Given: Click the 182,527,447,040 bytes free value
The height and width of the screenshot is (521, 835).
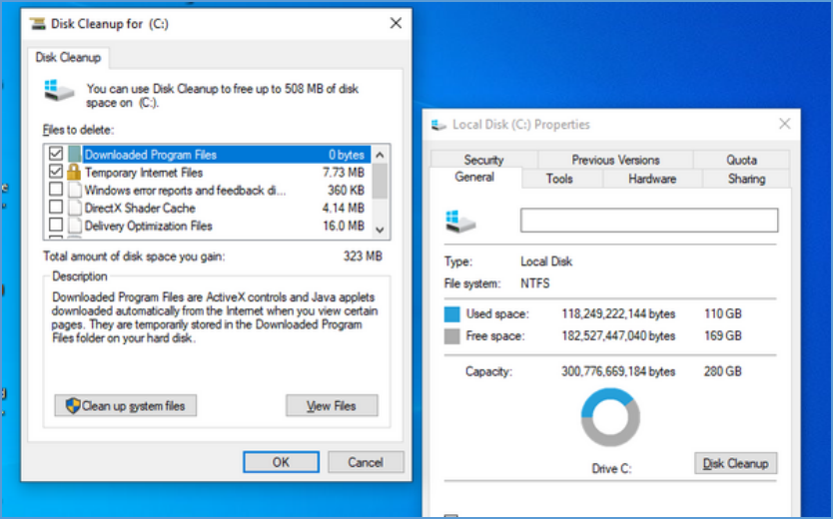Looking at the screenshot, I should [x=618, y=335].
